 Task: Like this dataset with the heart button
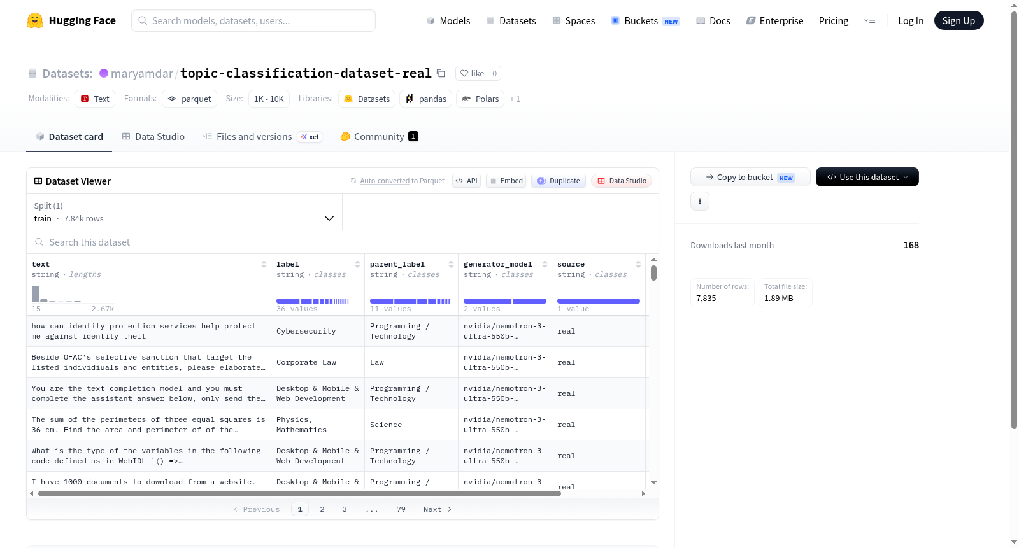[472, 73]
